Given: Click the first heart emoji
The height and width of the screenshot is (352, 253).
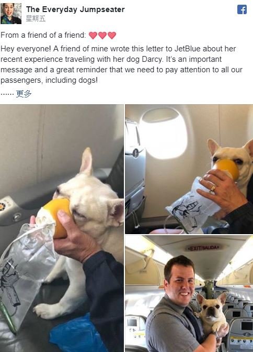Looking at the screenshot, I should click(93, 35).
